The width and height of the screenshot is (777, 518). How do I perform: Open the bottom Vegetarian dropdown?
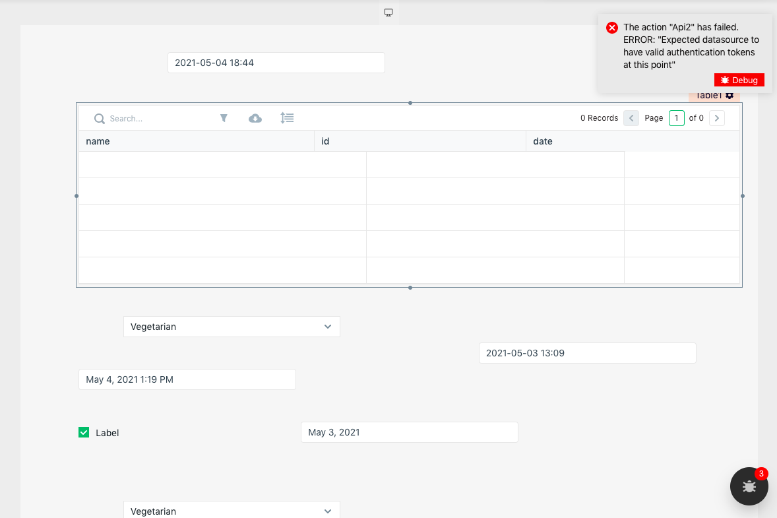pos(232,511)
